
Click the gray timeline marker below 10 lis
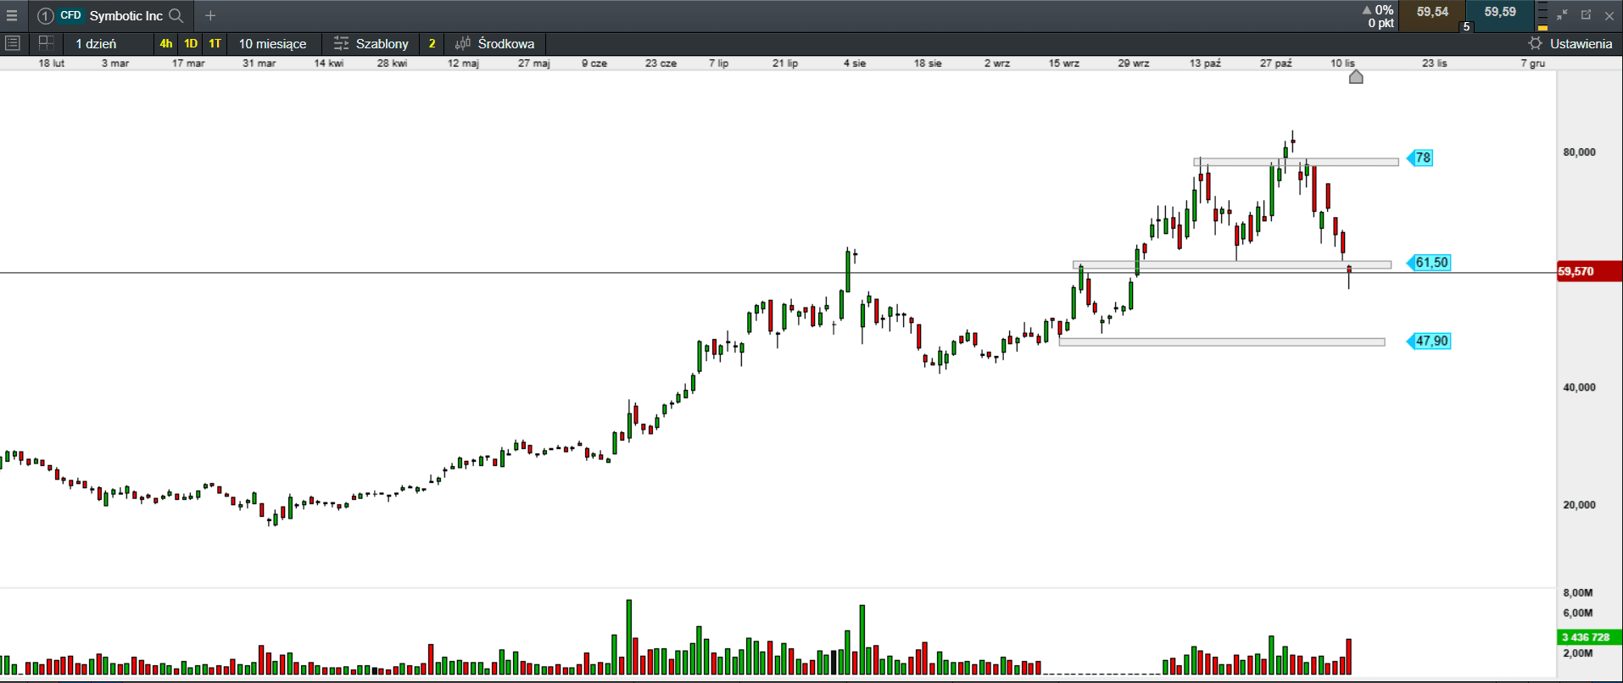coord(1356,77)
